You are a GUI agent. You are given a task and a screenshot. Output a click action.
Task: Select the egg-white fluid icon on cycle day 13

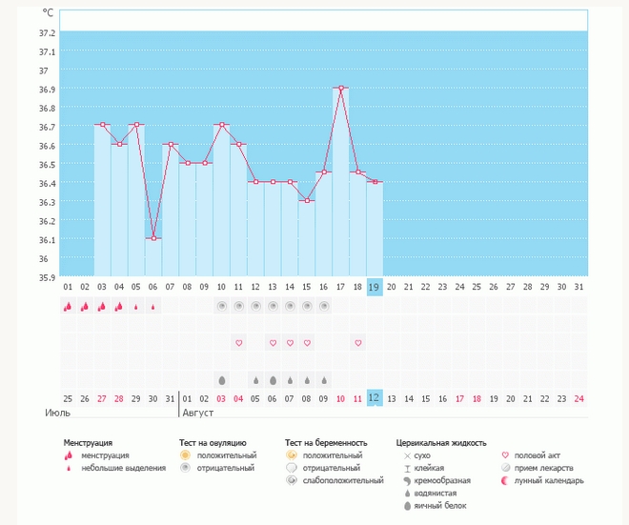(x=273, y=379)
